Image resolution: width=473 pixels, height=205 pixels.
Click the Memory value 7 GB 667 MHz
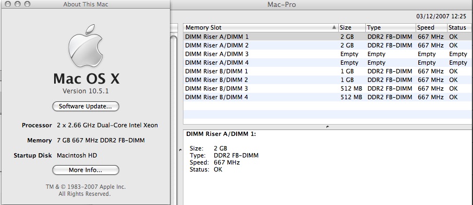click(101, 140)
